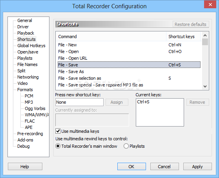Click the Help button
The height and width of the screenshot is (178, 219).
[x=25, y=166]
